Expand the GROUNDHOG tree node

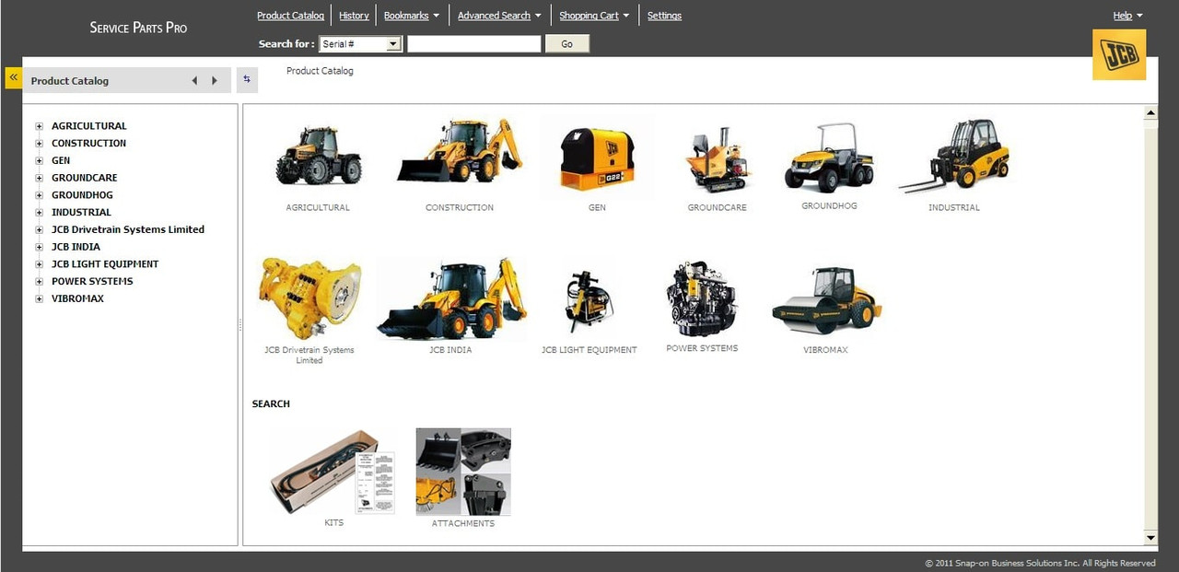point(39,195)
